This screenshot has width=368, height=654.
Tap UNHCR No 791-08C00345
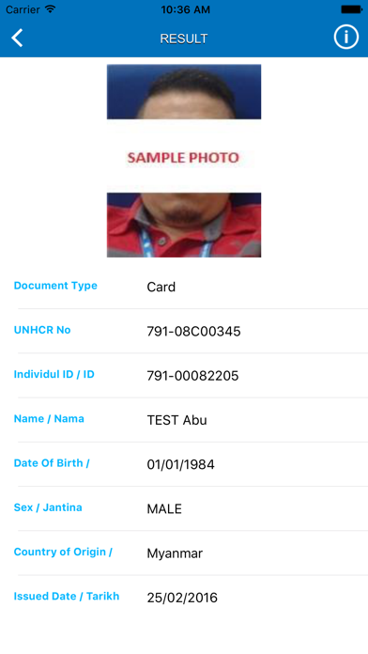[x=193, y=332]
